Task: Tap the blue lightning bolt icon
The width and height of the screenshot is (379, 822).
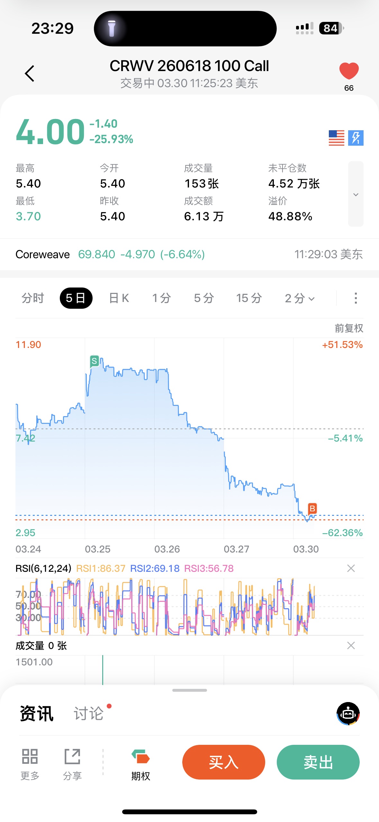Action: click(x=356, y=138)
